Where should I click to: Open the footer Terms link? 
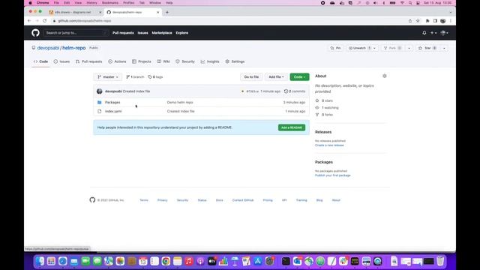[144, 200]
